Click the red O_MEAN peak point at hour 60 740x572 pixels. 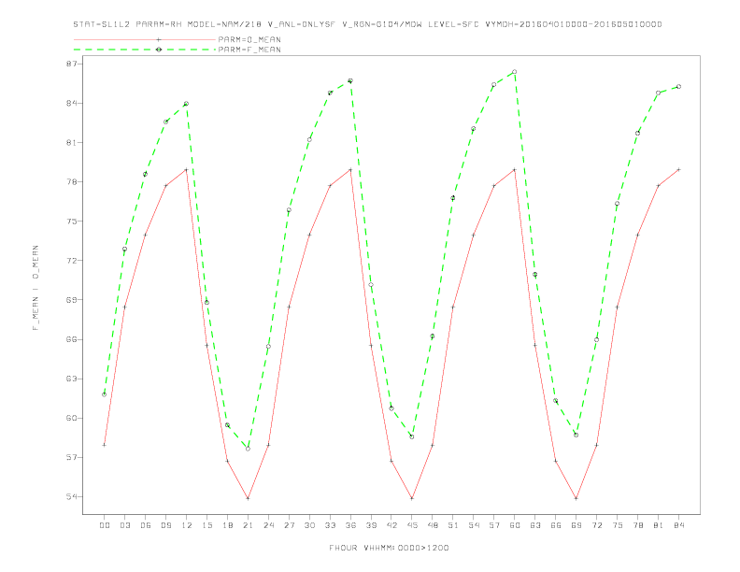click(515, 169)
